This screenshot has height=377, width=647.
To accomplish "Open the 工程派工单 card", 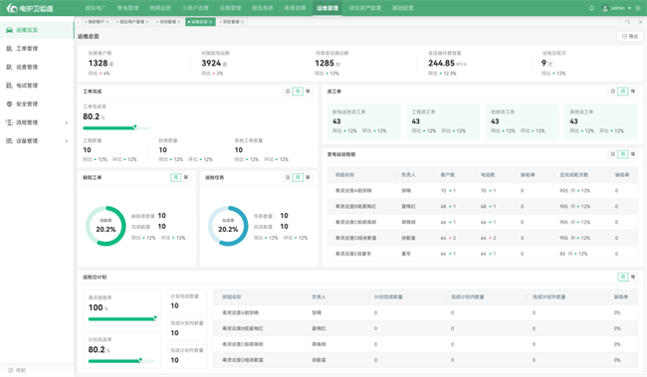I will click(443, 121).
